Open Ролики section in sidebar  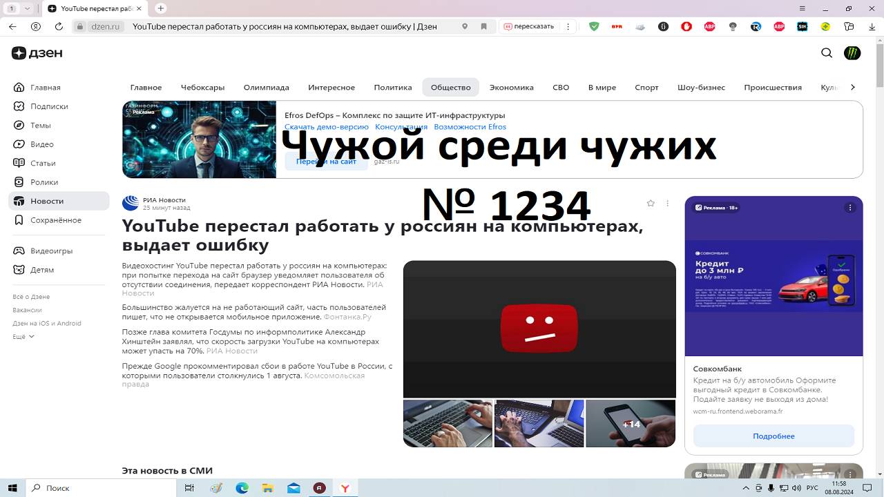tap(59, 182)
